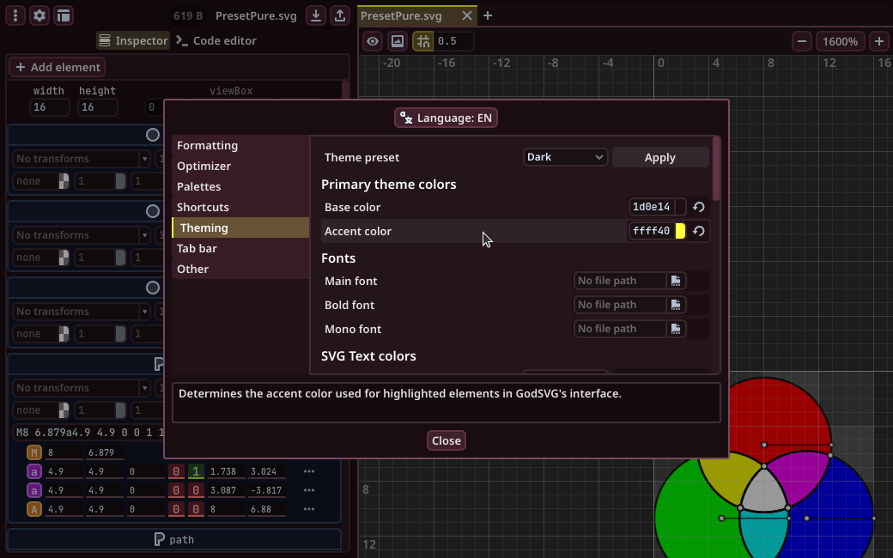Click the export file icon
Image resolution: width=893 pixels, height=558 pixels.
click(x=340, y=15)
